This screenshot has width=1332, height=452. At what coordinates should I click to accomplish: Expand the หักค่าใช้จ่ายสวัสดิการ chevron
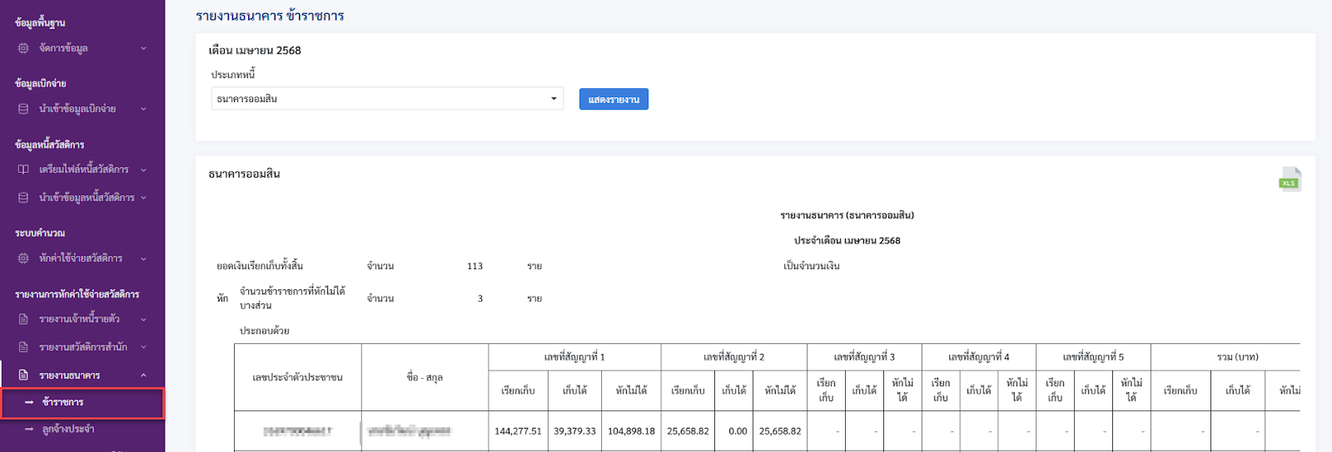pyautogui.click(x=143, y=258)
